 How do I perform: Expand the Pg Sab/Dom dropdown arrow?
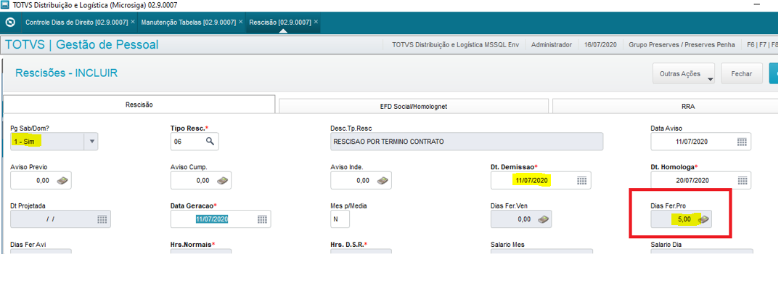91,142
